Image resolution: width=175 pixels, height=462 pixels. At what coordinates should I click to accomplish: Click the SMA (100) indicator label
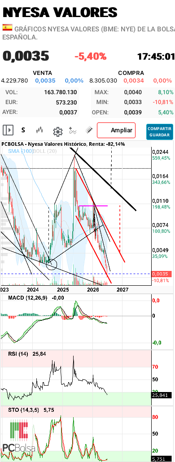pyautogui.click(x=21, y=151)
